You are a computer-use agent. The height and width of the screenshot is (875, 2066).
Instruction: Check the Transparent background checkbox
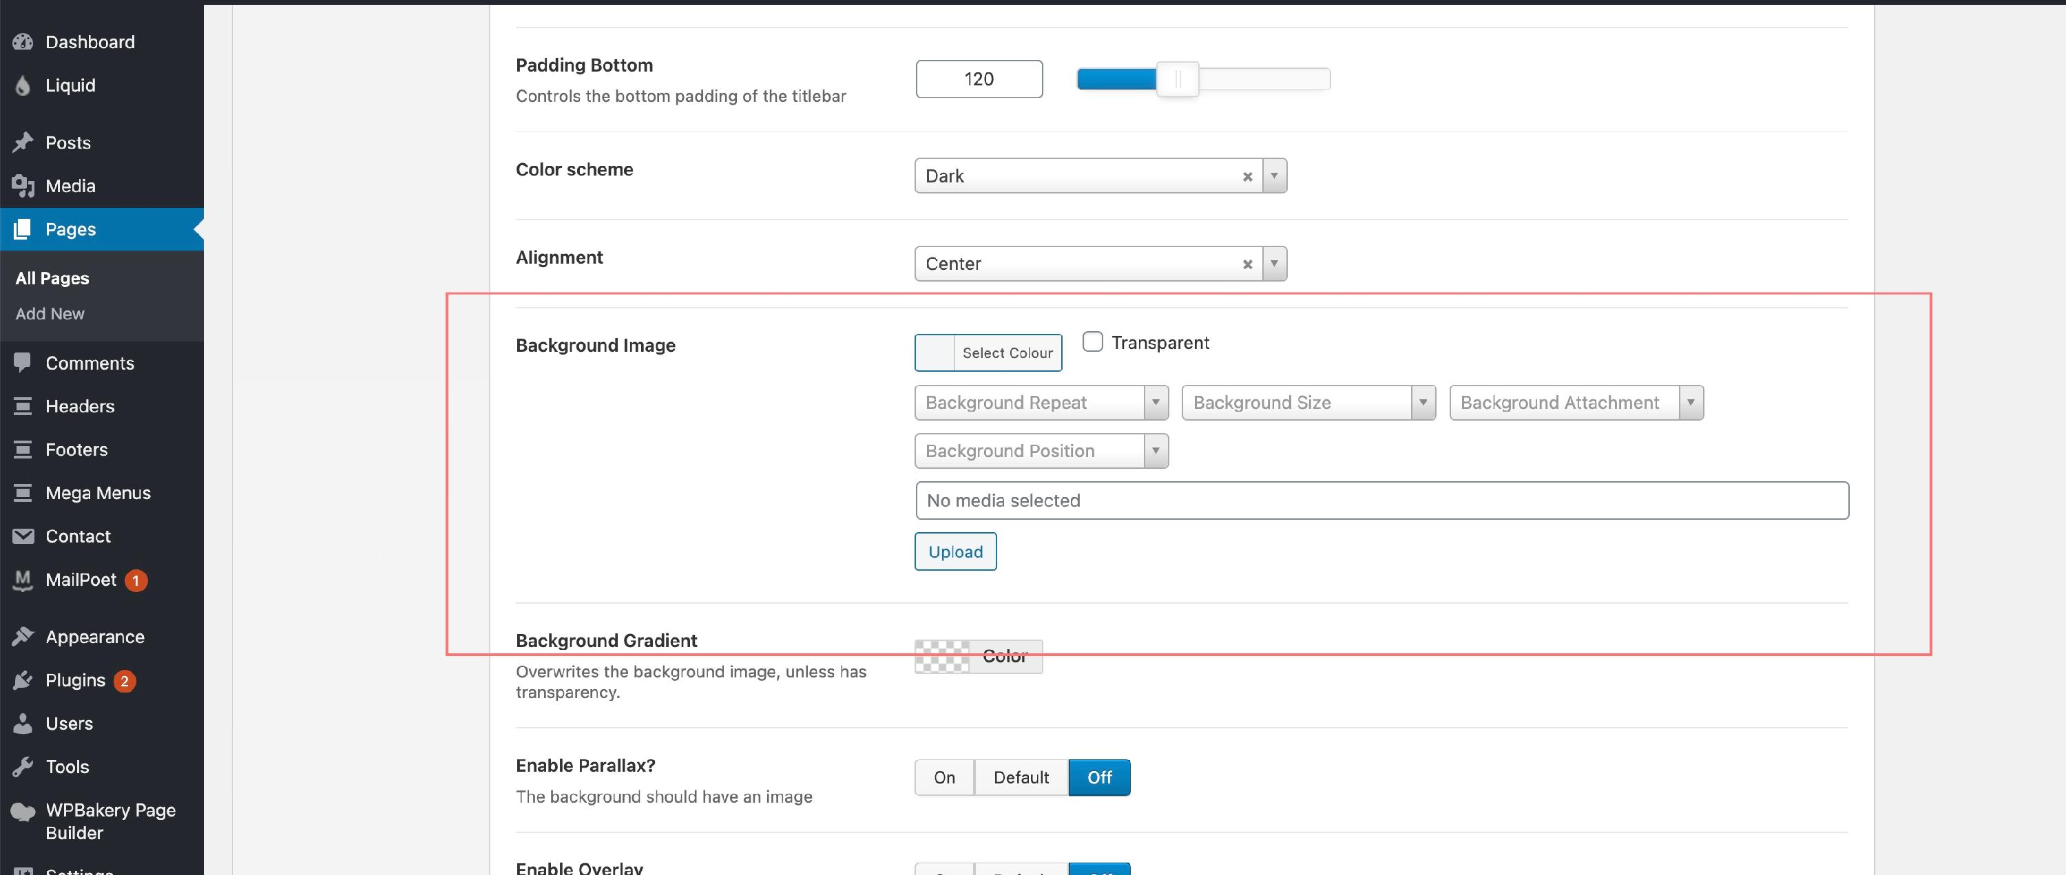[x=1092, y=341]
